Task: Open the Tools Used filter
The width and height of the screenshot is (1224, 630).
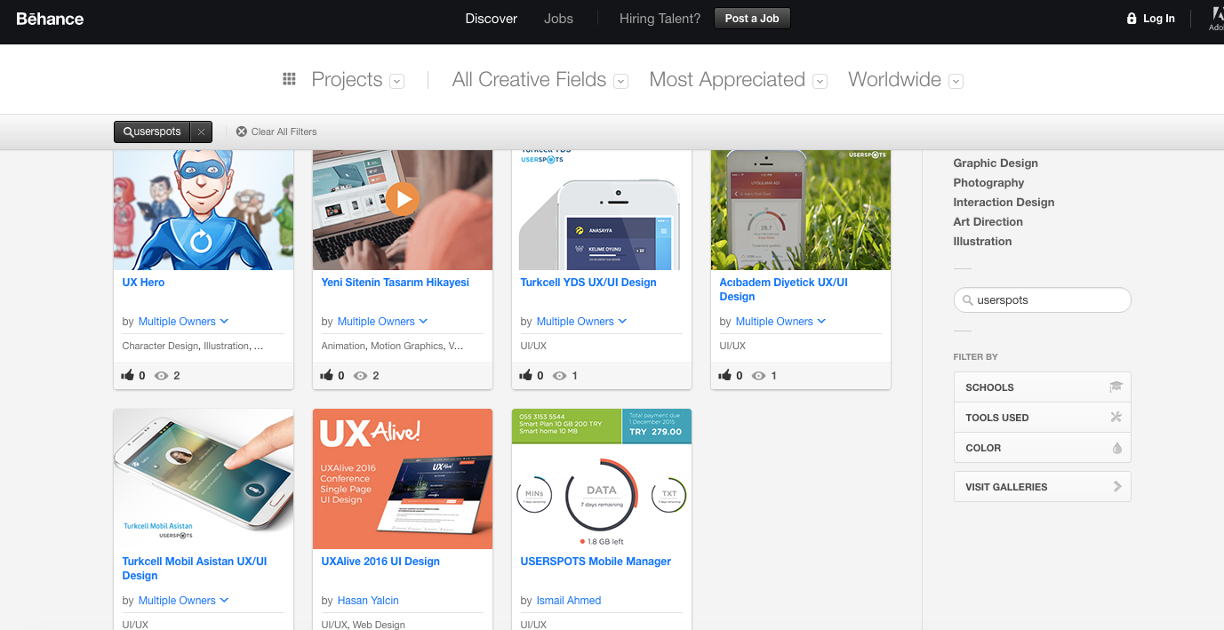Action: tap(1042, 418)
